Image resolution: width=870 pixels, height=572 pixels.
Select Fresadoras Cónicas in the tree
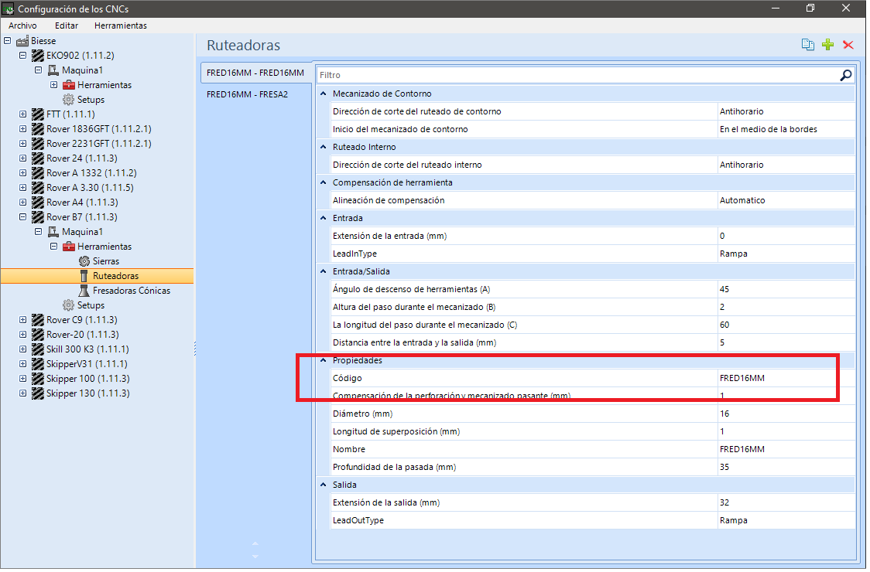coord(132,291)
